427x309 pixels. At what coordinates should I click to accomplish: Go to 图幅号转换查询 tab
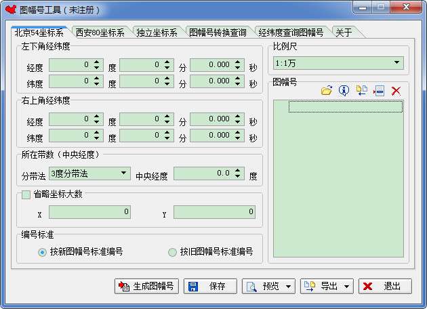pos(218,33)
